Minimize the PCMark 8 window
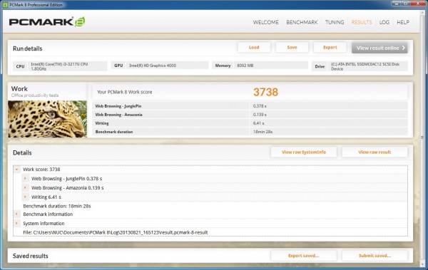The height and width of the screenshot is (270, 428). click(397, 3)
